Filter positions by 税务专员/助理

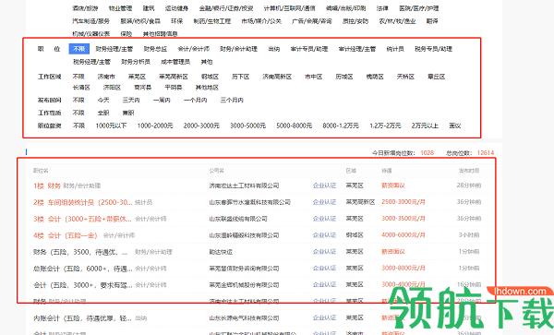434,49
